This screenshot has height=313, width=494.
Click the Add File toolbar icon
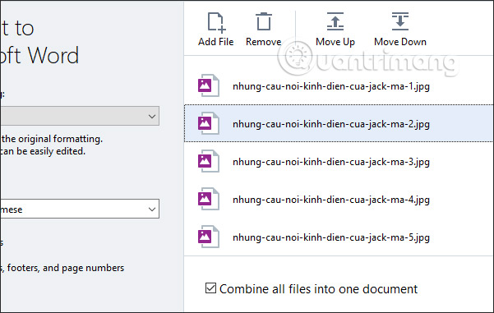[x=216, y=23]
